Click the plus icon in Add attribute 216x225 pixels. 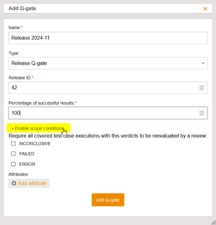pos(14,183)
